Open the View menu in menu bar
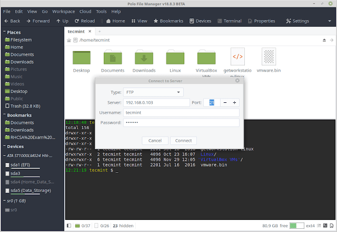337x232 pixels. [32, 12]
